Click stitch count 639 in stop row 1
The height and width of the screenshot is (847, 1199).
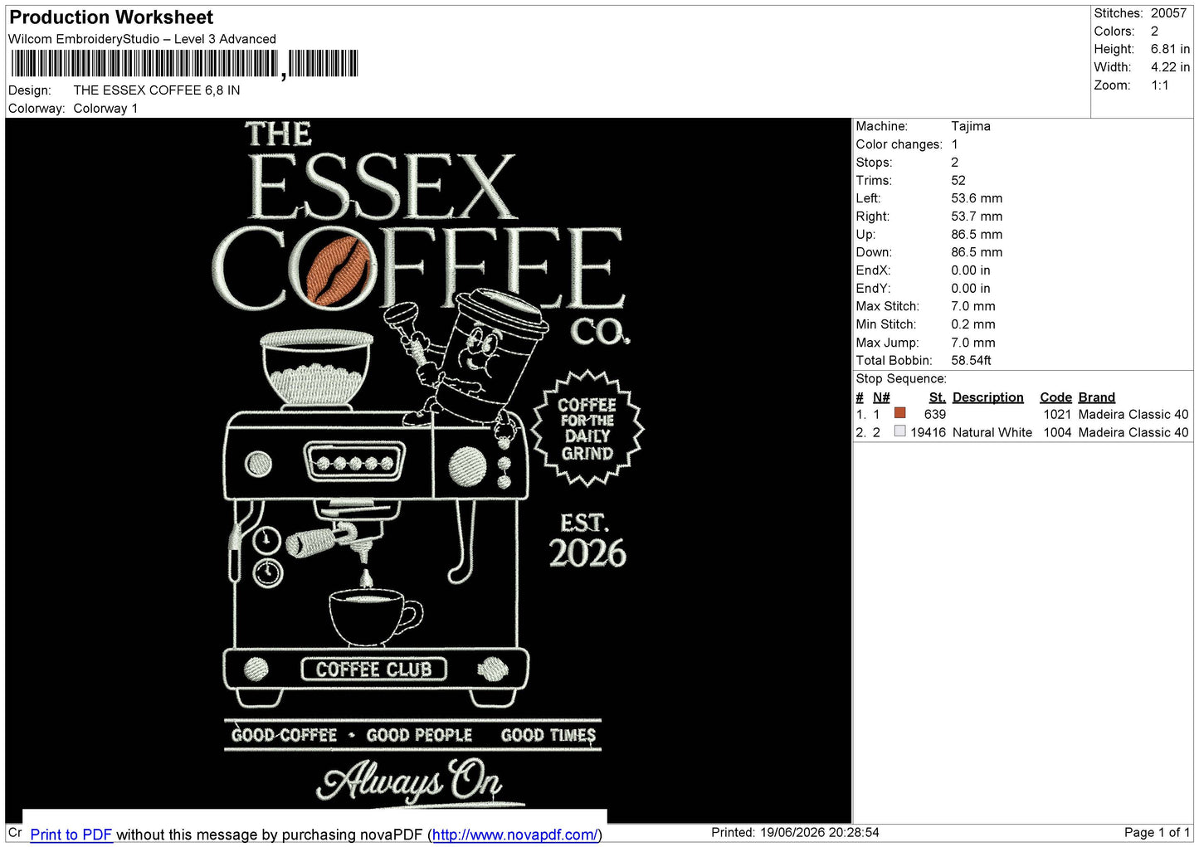point(935,414)
